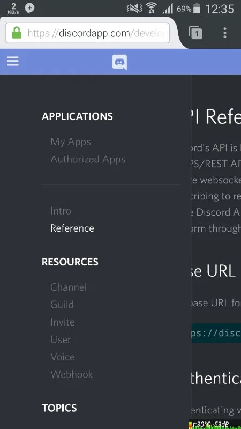Toggle the hamburger menu icon
Image resolution: width=241 pixels, height=429 pixels.
click(13, 61)
